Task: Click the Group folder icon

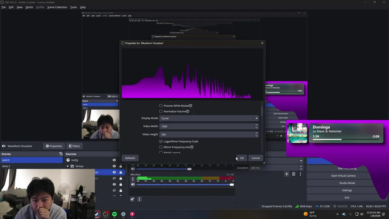Action: coord(72,166)
